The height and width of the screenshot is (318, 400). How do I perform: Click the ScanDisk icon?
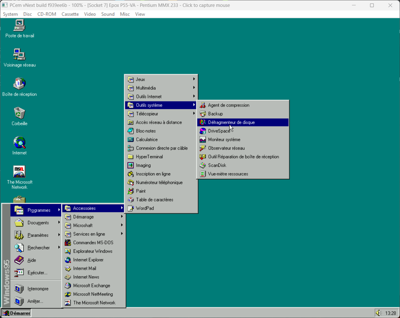click(x=203, y=165)
